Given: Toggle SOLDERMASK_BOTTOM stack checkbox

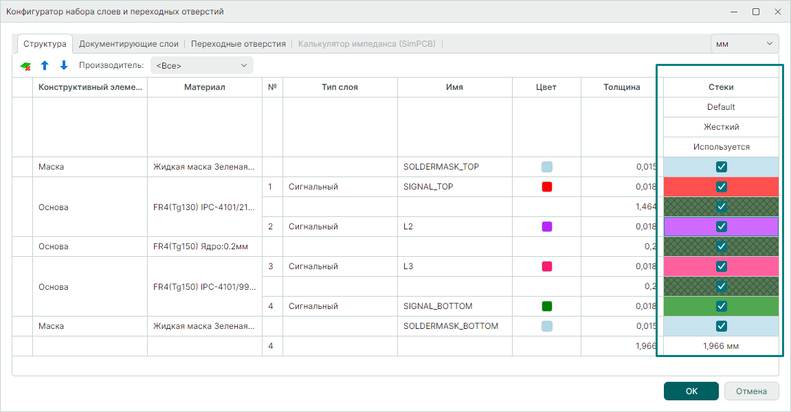Looking at the screenshot, I should [x=721, y=326].
